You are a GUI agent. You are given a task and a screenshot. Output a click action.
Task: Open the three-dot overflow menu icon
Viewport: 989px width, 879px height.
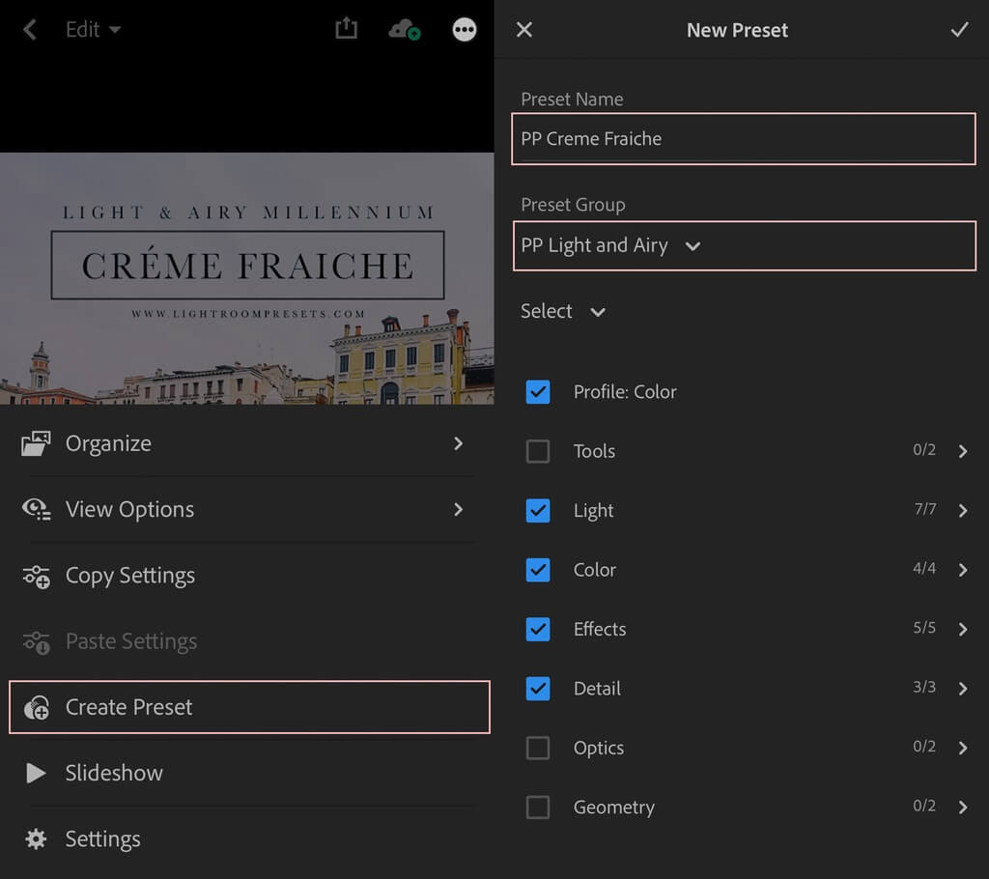pyautogui.click(x=465, y=29)
